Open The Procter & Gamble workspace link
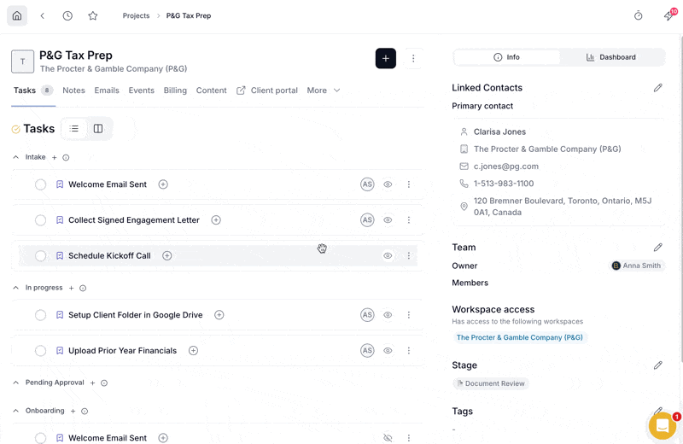The width and height of the screenshot is (683, 444). 520,337
